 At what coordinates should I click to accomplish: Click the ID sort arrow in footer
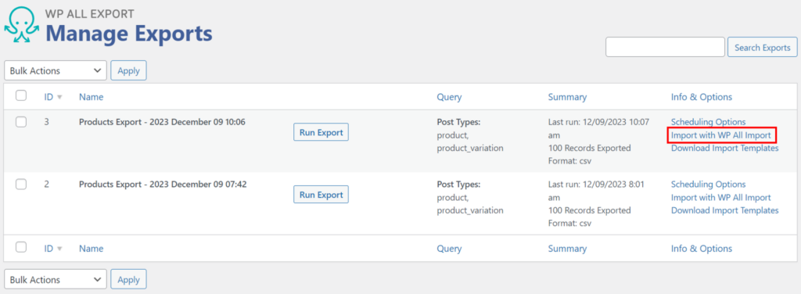tap(59, 249)
